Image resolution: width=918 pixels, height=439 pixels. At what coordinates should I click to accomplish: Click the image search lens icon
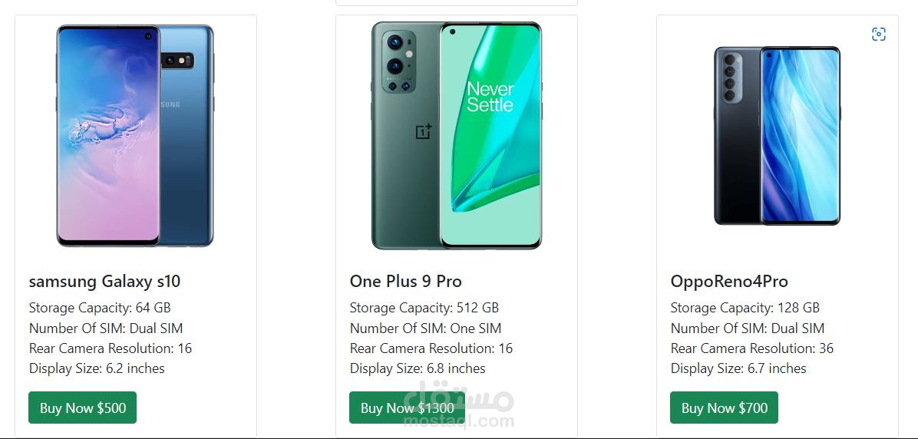[x=879, y=35]
